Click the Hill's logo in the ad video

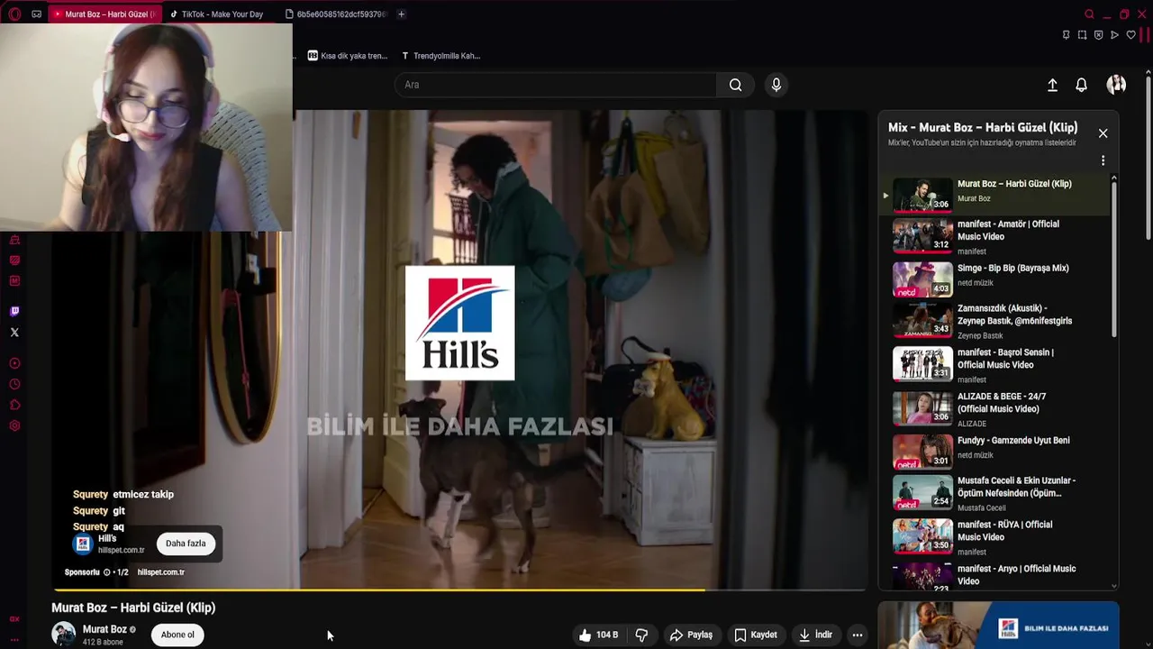coord(459,323)
